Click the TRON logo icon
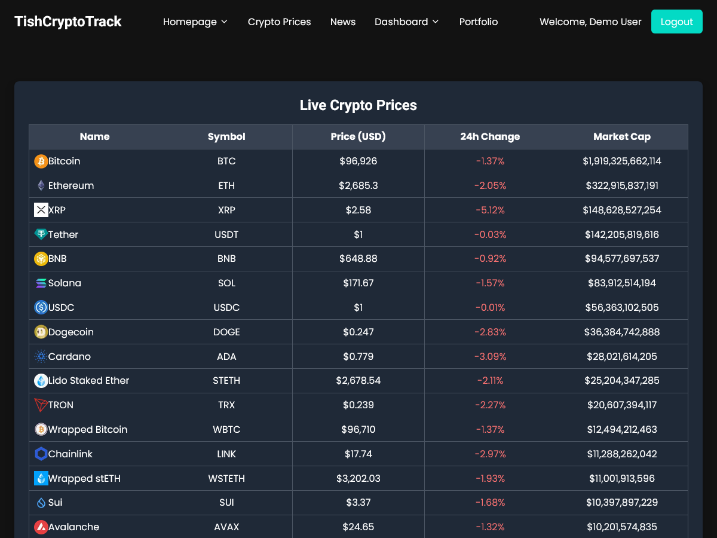 click(x=41, y=405)
